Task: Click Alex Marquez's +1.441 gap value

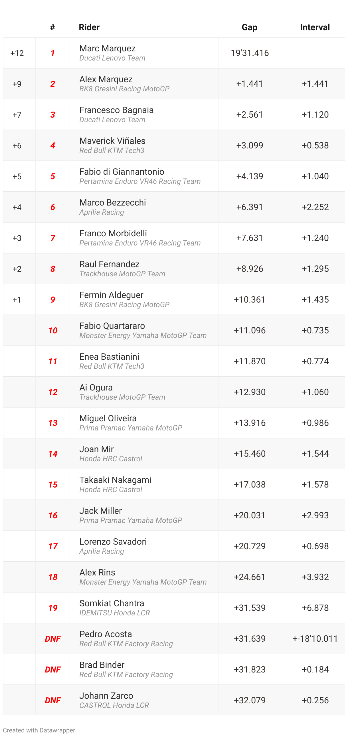Action: 249,84
